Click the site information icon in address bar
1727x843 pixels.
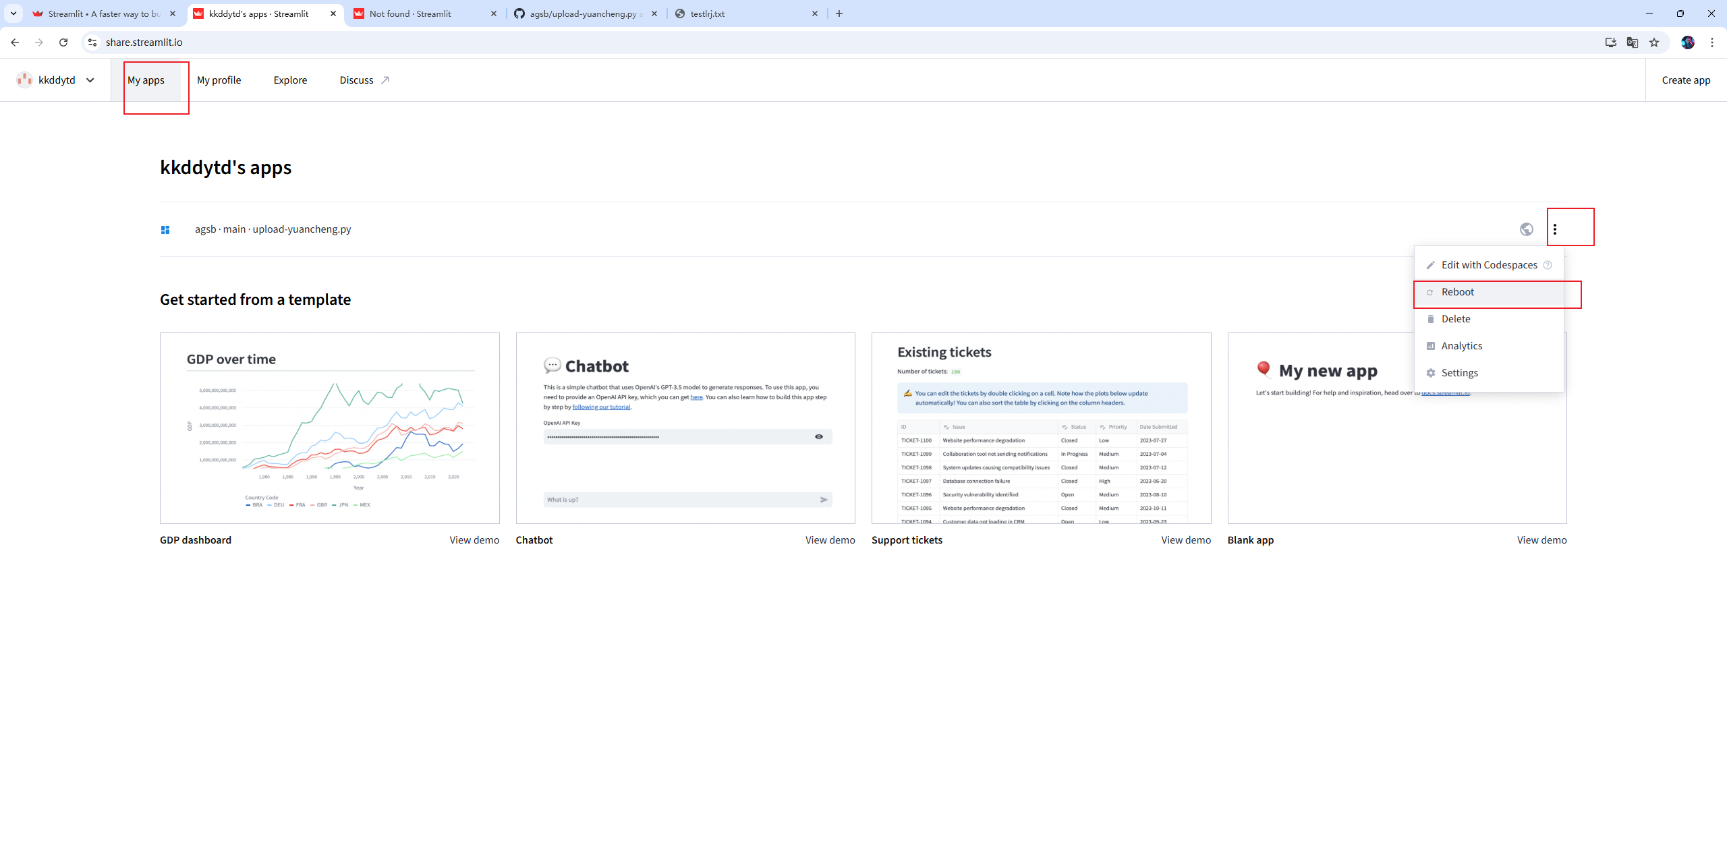(92, 42)
